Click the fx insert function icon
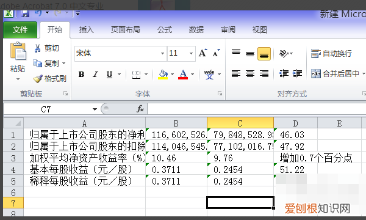Screen dimensions: 366x220 (140, 109)
